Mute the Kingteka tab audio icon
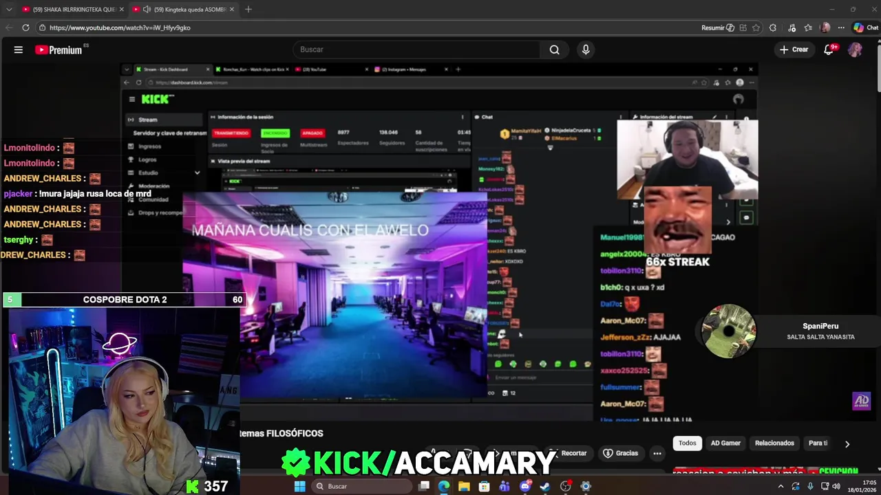 (146, 9)
